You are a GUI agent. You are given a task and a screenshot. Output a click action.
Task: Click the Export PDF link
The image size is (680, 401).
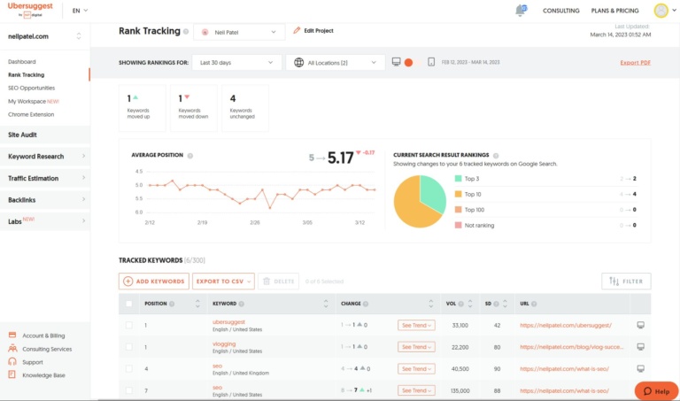click(635, 63)
